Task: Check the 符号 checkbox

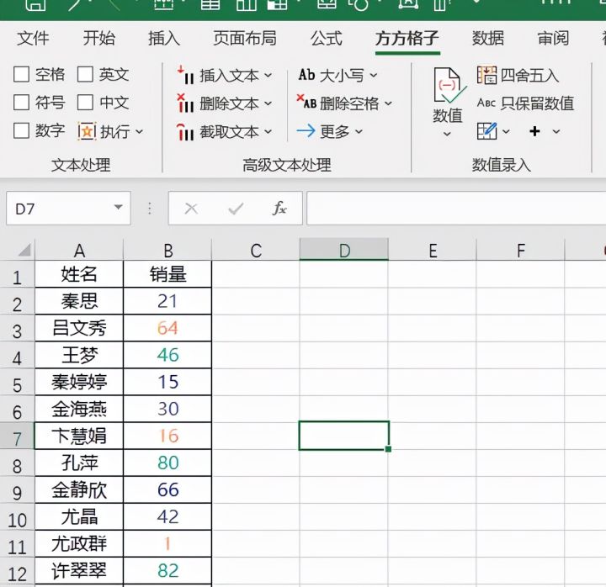Action: point(21,103)
